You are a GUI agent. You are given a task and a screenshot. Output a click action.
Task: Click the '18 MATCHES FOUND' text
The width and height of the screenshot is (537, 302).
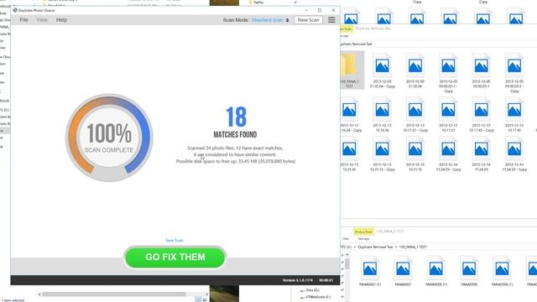click(235, 122)
